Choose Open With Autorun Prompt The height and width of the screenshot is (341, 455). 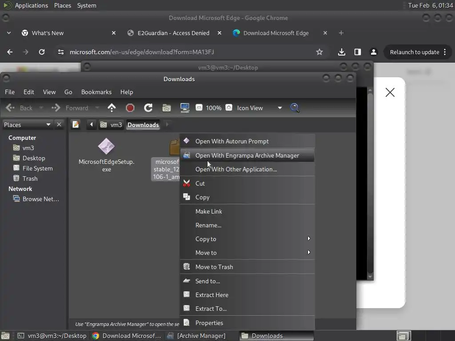click(x=247, y=141)
